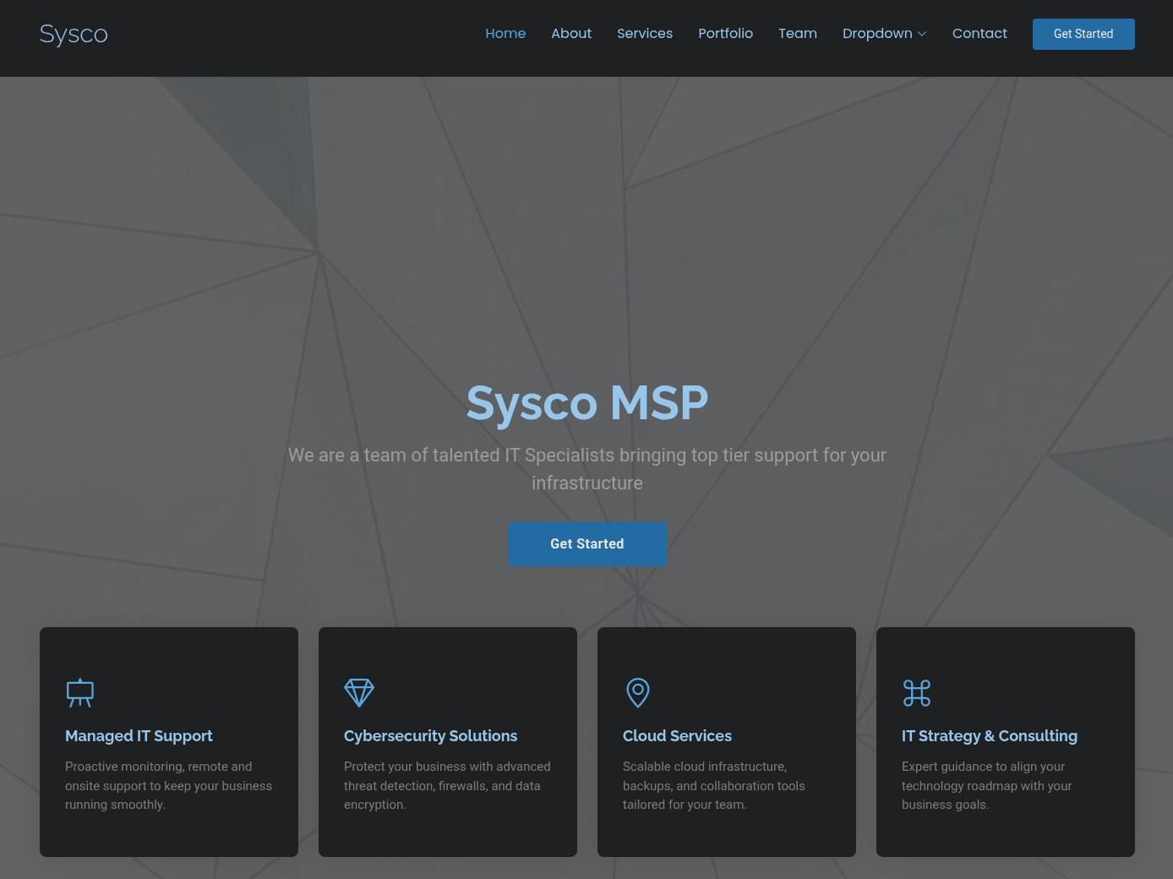Open the Contact navigation link

click(x=979, y=34)
